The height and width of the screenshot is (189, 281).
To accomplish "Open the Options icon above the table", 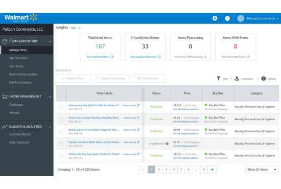I will pyautogui.click(x=263, y=79).
